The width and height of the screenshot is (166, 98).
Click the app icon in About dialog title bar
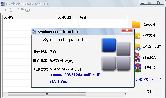[x=34, y=32]
